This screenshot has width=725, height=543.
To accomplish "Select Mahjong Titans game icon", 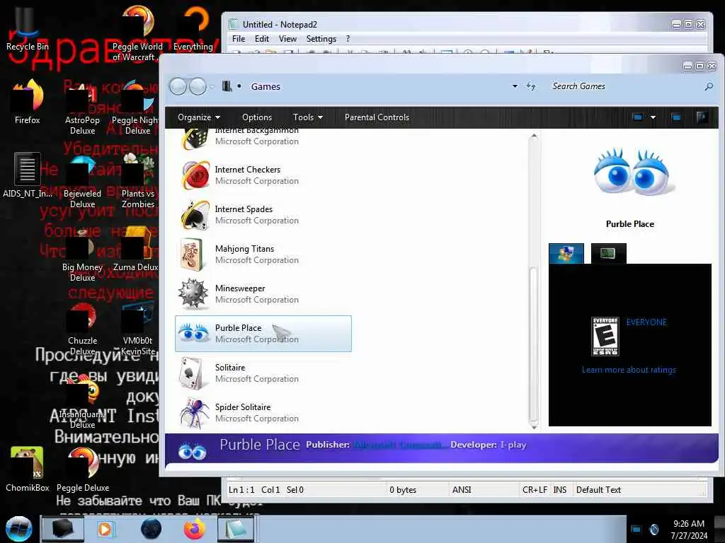I will [x=193, y=255].
